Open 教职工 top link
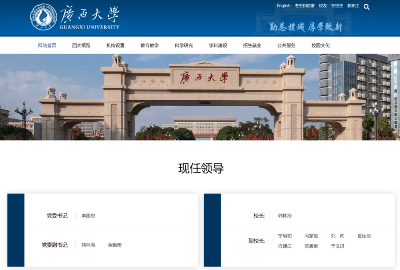 pyautogui.click(x=353, y=5)
